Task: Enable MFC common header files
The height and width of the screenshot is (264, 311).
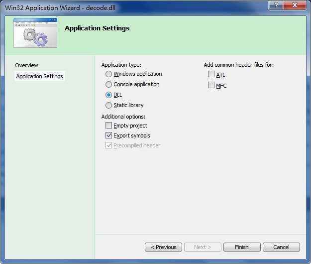Action: [x=211, y=85]
